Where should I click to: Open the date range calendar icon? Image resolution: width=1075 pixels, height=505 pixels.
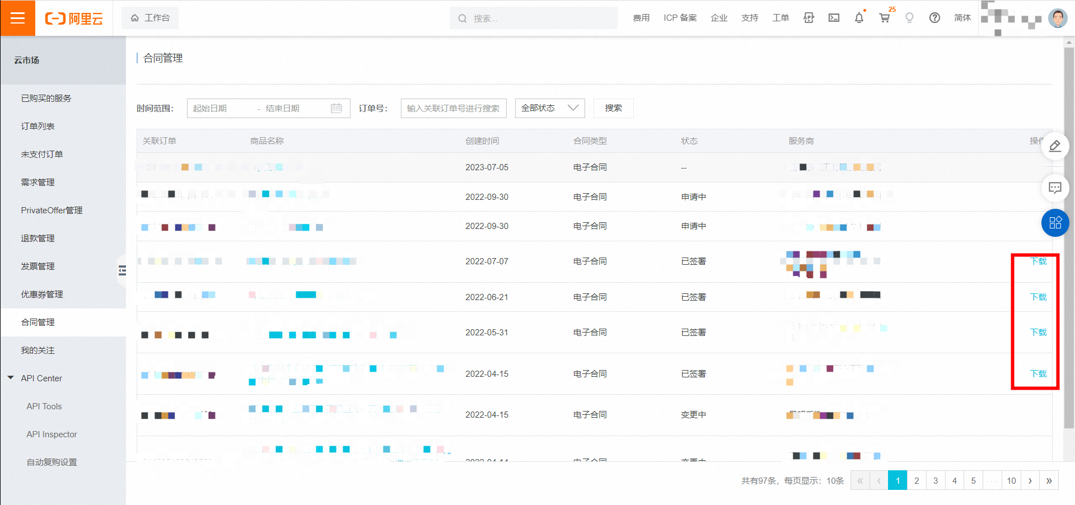click(x=336, y=108)
